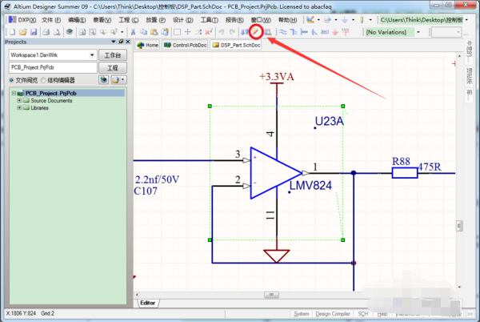Print the schematic using printer icon
This screenshot has height=322, width=480.
pos(46,32)
